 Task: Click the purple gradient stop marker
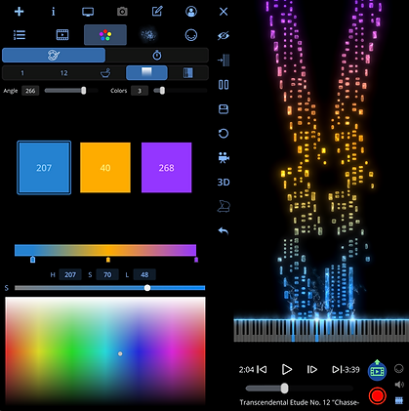(x=196, y=260)
